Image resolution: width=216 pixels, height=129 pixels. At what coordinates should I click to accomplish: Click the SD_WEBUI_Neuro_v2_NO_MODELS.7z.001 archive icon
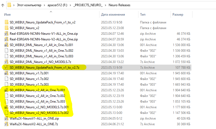pos(6,107)
